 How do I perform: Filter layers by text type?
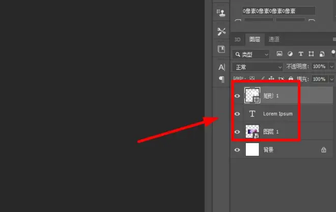301,54
